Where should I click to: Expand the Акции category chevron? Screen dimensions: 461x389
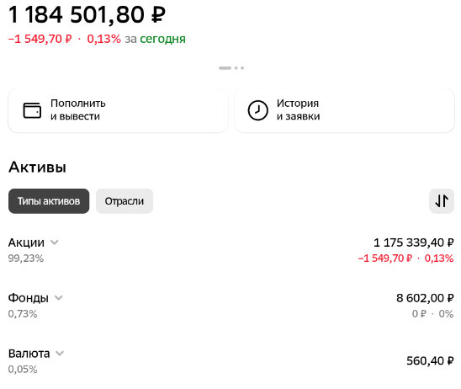point(55,242)
